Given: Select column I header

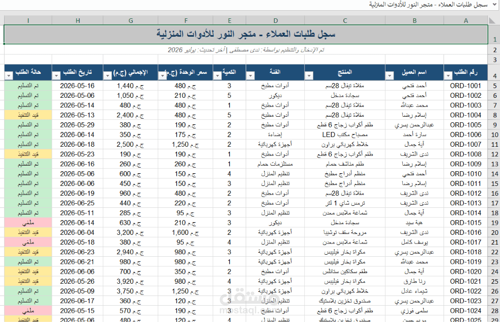Looking at the screenshot, I should (28, 20).
